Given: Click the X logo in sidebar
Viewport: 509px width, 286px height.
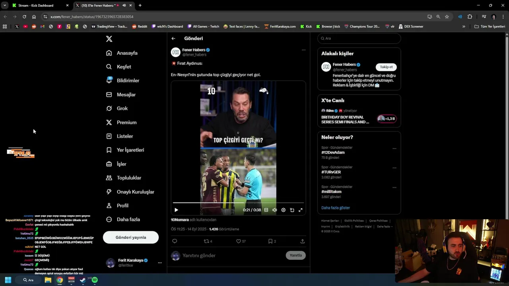Looking at the screenshot, I should [109, 39].
